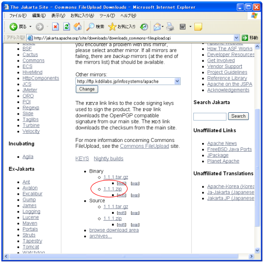
Task: Open the ファイル(F) menu
Action: (18, 16)
